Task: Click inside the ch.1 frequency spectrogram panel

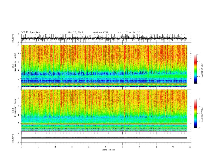Action: pyautogui.click(x=104, y=66)
